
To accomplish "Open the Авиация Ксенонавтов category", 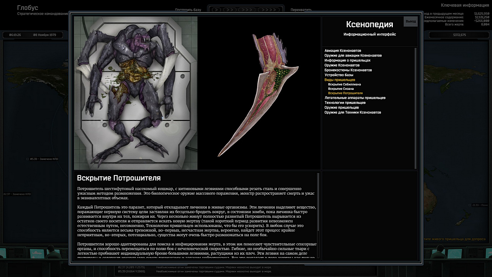I will pos(343,50).
